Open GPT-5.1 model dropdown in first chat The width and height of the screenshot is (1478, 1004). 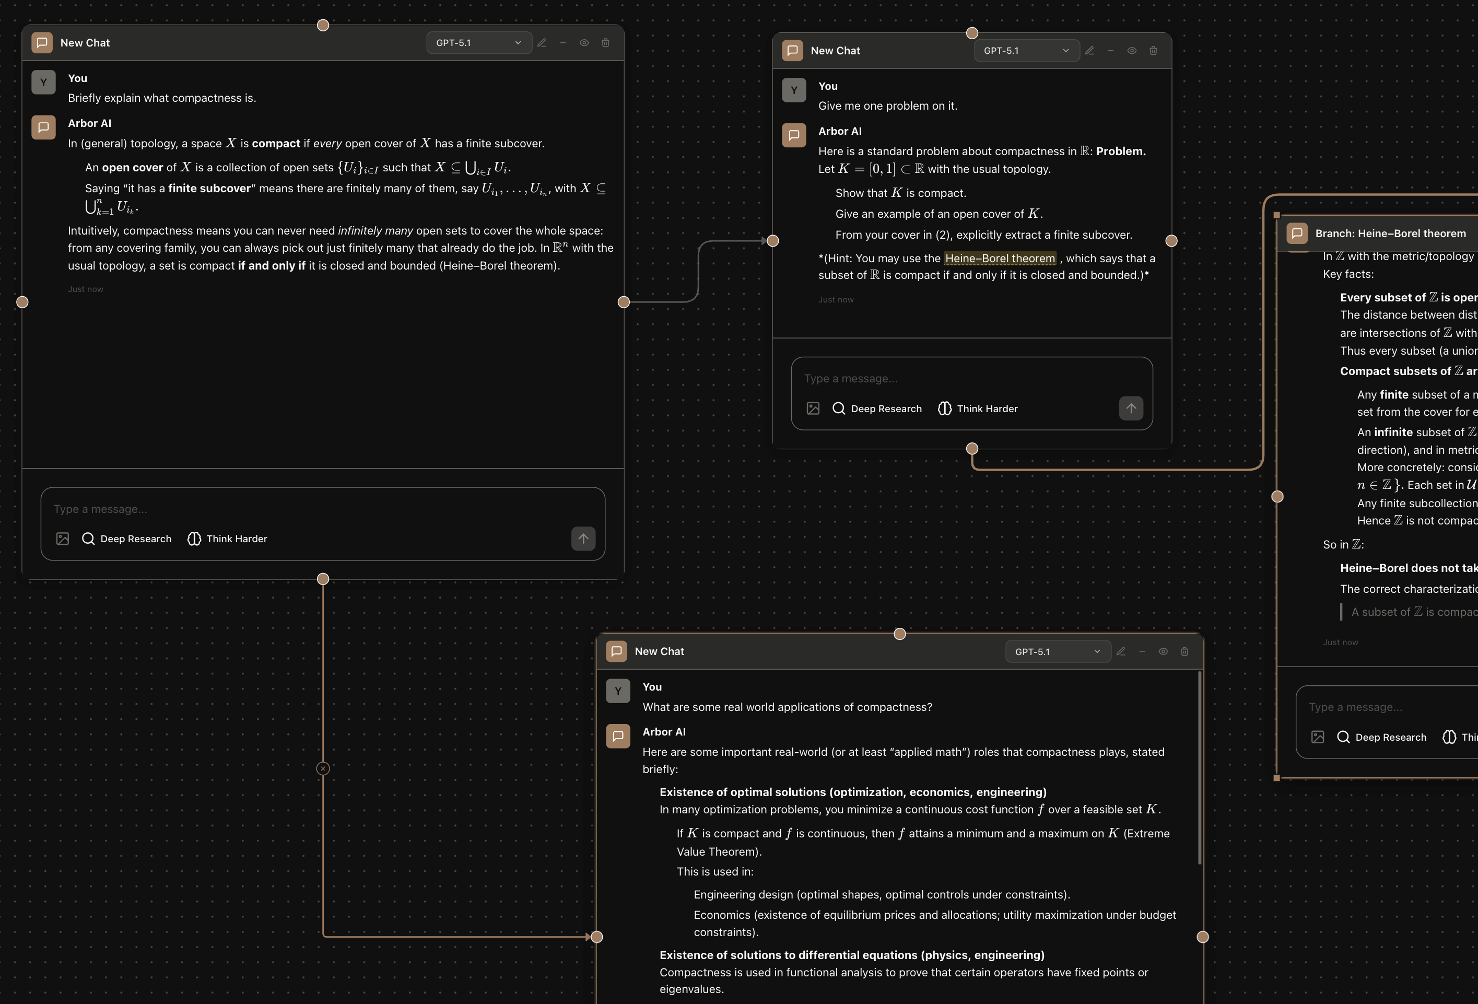[478, 43]
